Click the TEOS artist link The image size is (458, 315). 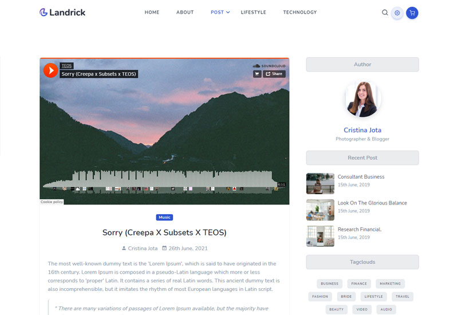(x=66, y=66)
